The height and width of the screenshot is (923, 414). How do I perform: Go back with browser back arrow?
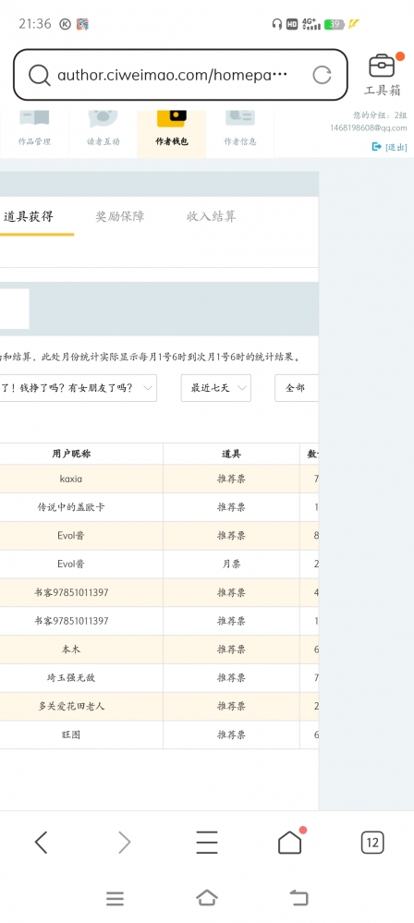coord(41,843)
